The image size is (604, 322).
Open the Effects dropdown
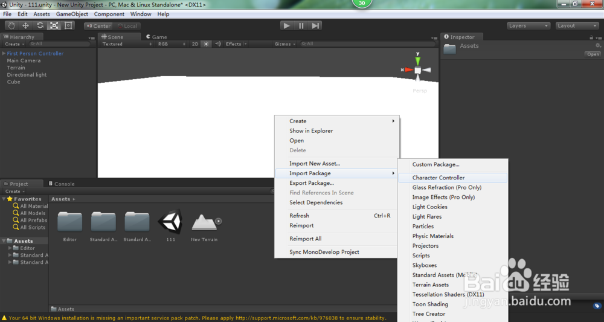[236, 44]
